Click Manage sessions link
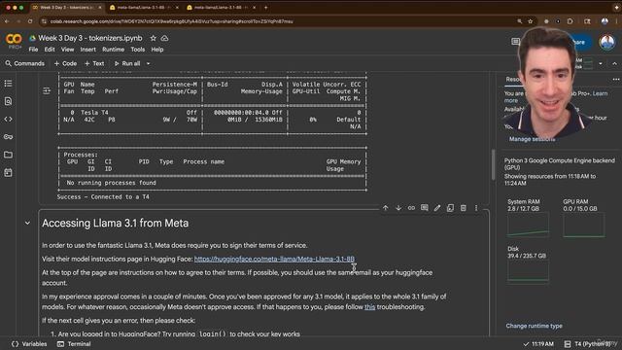 coord(532,139)
